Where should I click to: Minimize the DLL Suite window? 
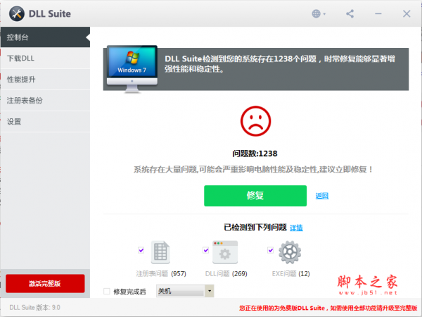point(378,14)
